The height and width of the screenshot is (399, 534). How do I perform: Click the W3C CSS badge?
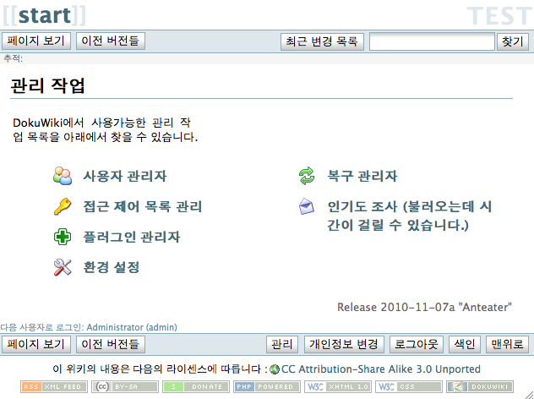click(409, 386)
